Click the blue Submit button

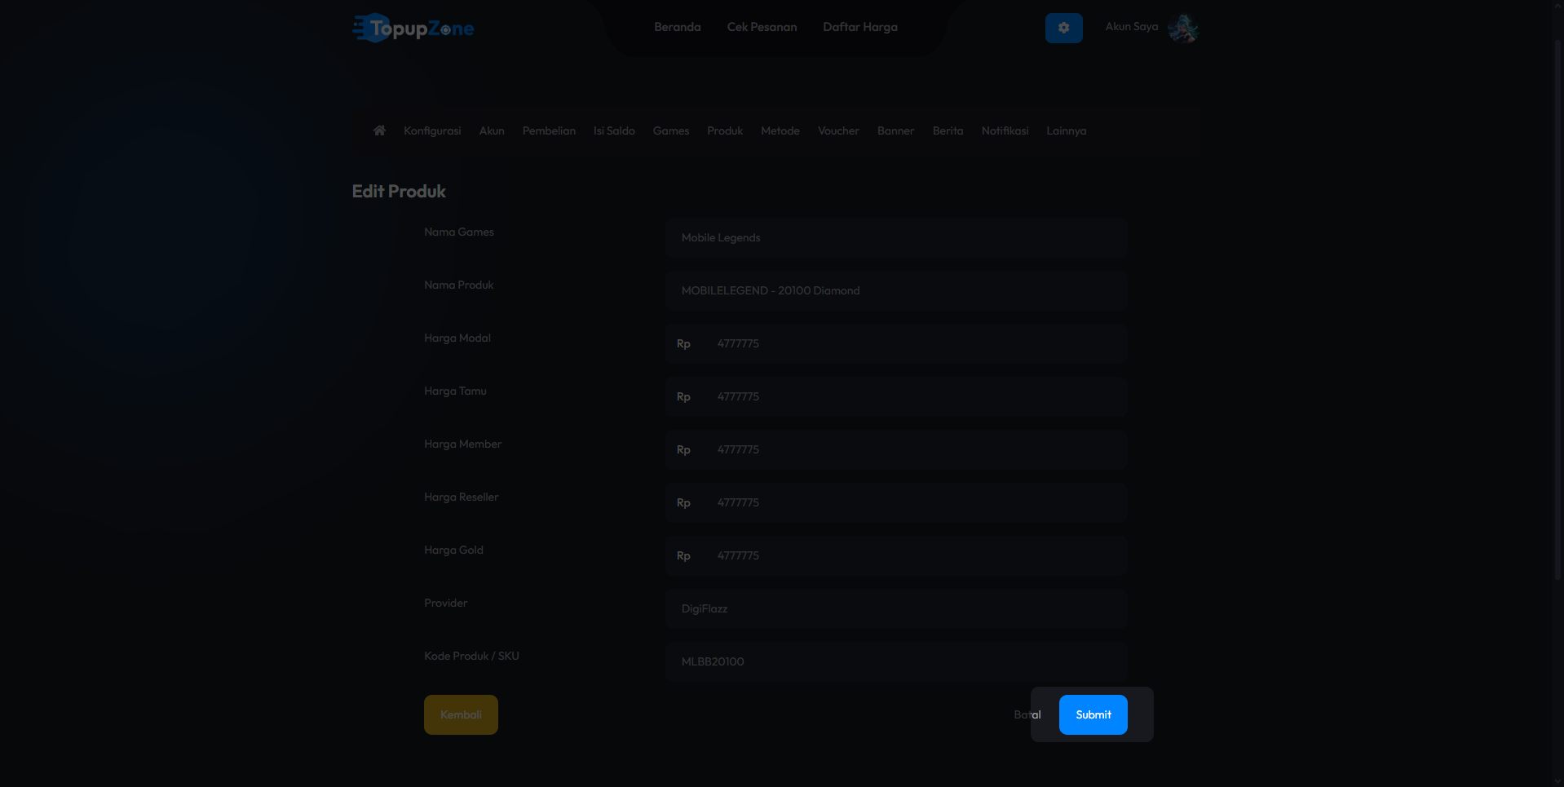point(1093,714)
